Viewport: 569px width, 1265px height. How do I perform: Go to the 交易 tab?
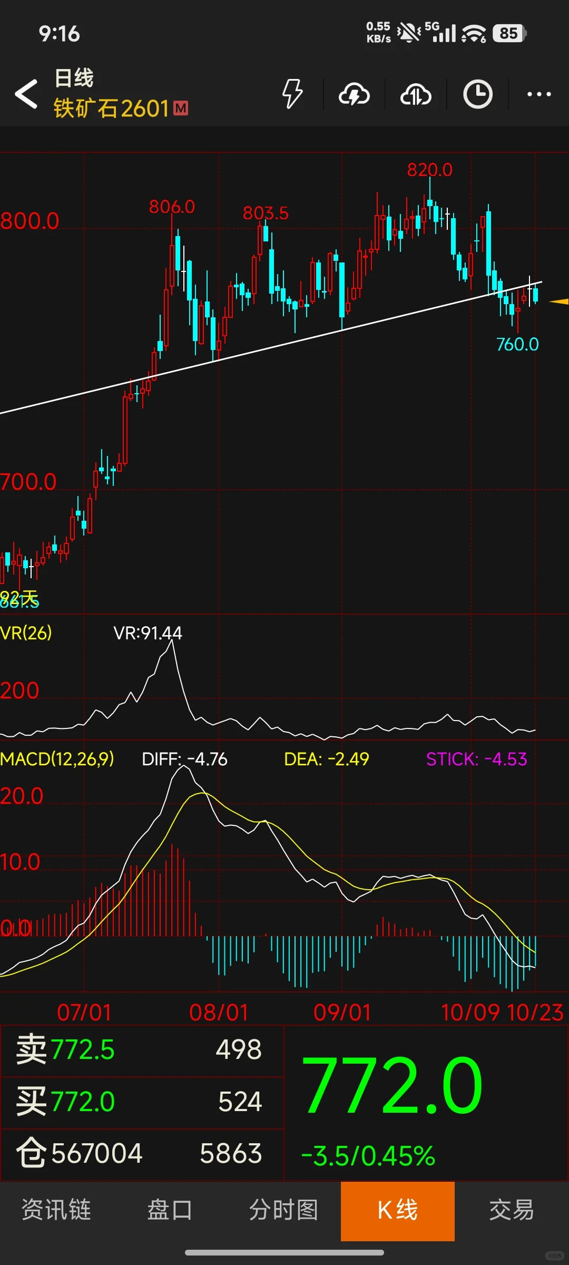(x=512, y=1210)
